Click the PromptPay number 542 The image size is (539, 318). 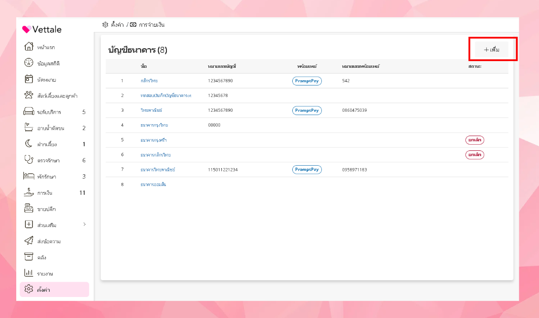(346, 81)
